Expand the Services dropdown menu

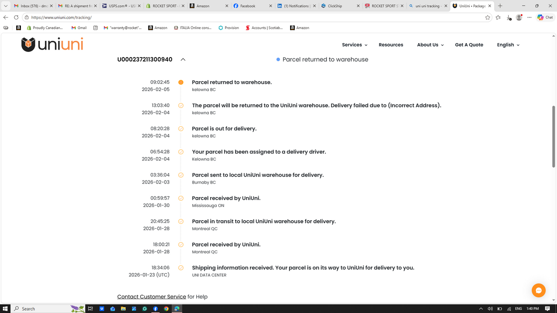click(355, 45)
